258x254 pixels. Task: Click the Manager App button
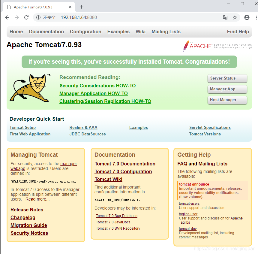[227, 89]
